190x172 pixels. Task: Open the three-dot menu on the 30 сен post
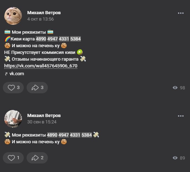[x=181, y=116]
